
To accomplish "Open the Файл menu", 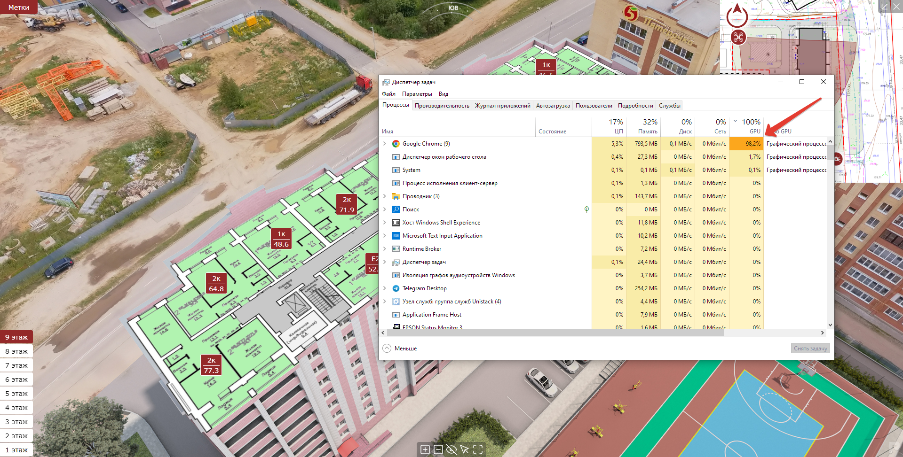I will click(388, 94).
